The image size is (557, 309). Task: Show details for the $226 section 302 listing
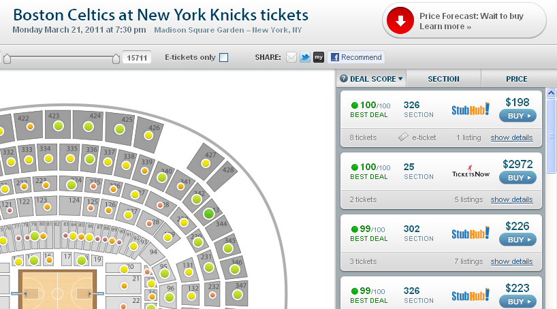click(511, 262)
